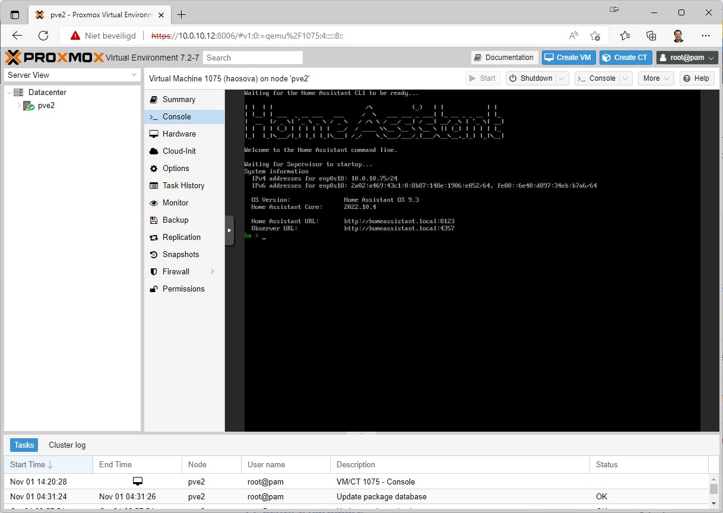Select node pve2 in the tree
The image size is (723, 513).
(46, 106)
